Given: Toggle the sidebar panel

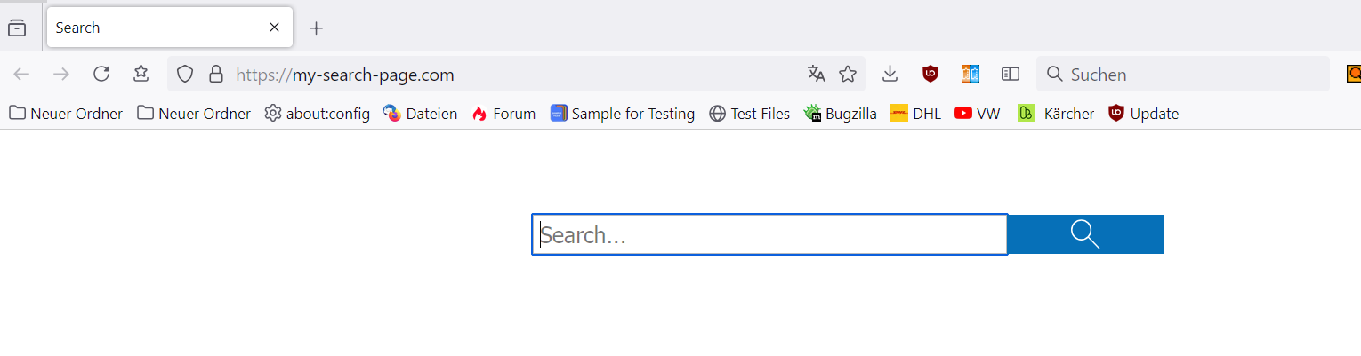Looking at the screenshot, I should coord(1011,75).
